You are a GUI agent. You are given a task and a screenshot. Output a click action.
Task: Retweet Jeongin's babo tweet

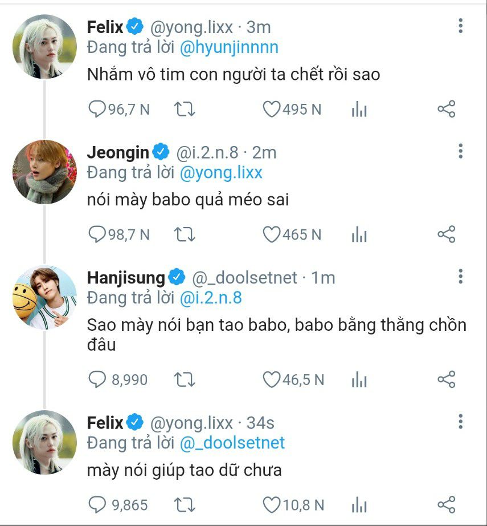pyautogui.click(x=184, y=234)
